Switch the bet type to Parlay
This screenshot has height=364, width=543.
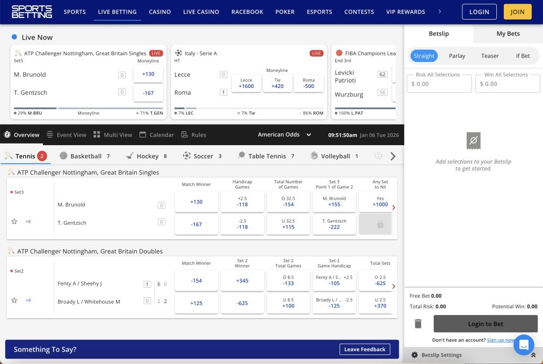pyautogui.click(x=457, y=56)
